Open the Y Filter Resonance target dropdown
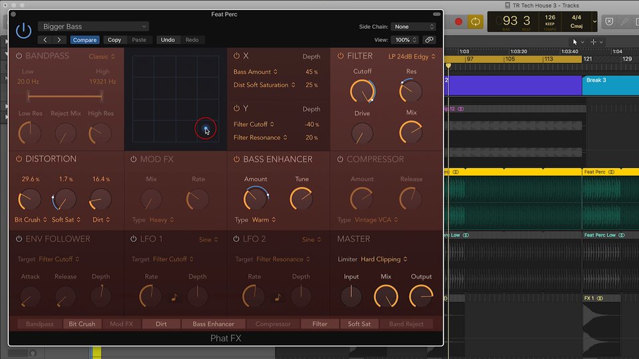The image size is (639, 359). click(260, 138)
